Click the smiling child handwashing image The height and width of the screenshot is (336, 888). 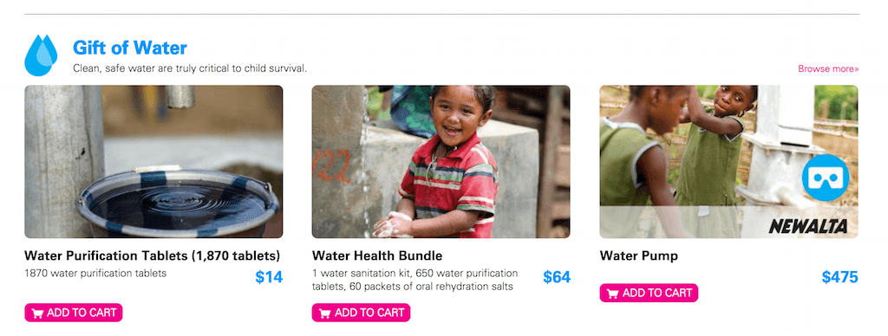point(441,162)
